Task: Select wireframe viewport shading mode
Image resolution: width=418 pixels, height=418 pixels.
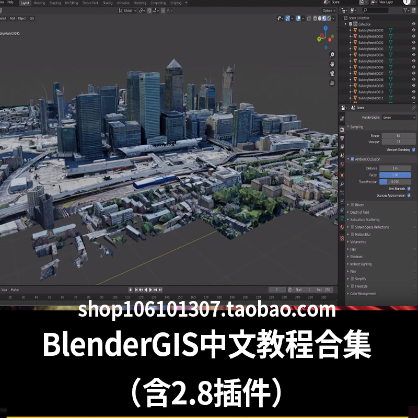Action: [315, 18]
